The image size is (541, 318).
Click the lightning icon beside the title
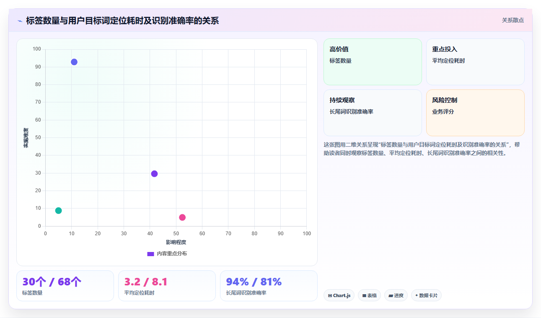pos(20,21)
